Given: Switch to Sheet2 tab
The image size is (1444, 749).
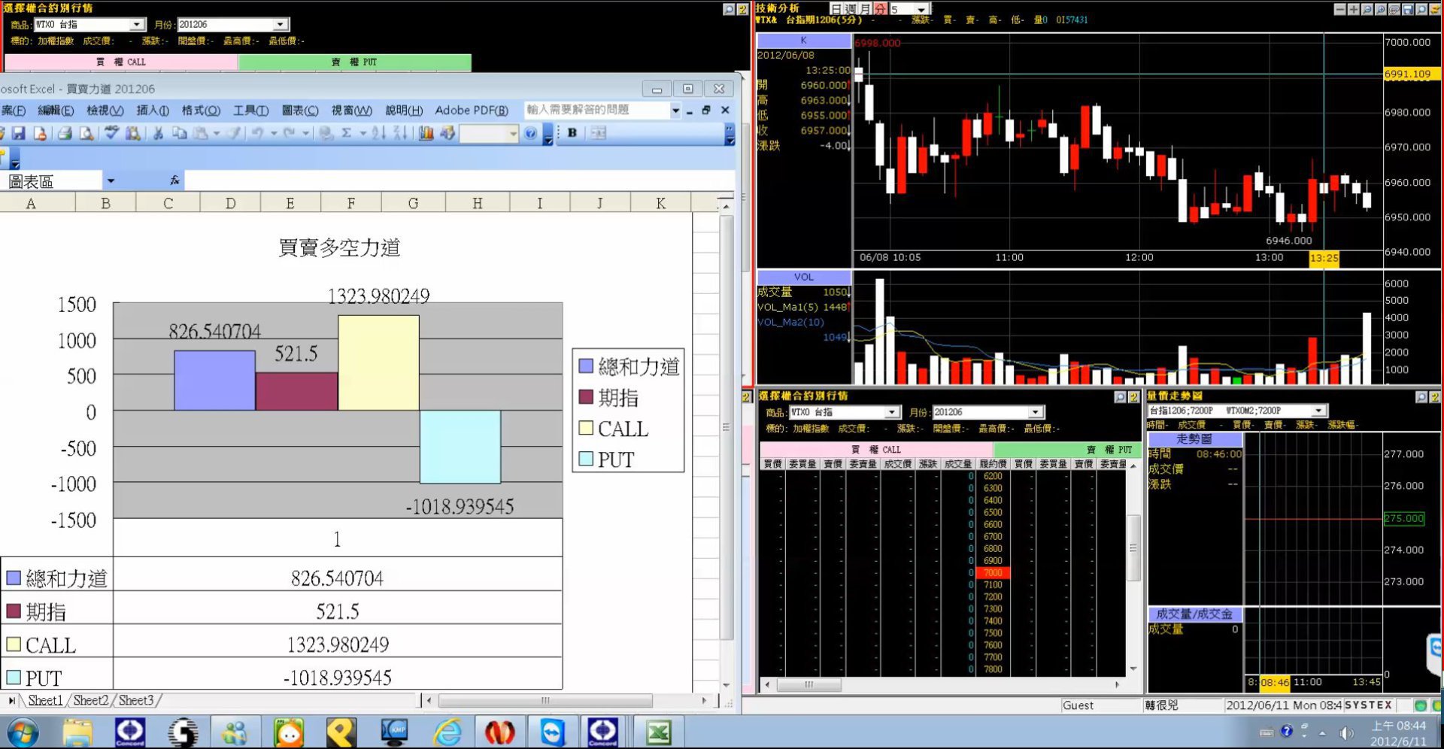Looking at the screenshot, I should pyautogui.click(x=91, y=700).
